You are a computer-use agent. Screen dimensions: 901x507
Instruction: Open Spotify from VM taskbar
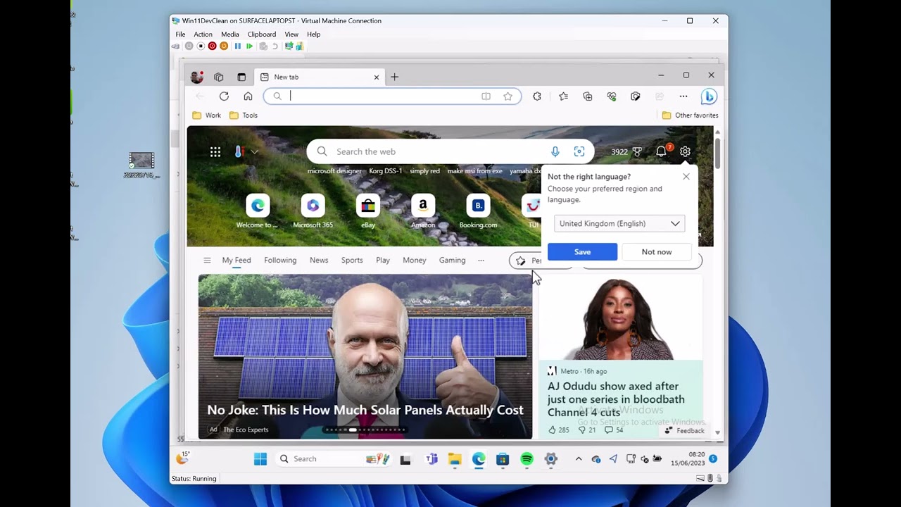[x=527, y=459]
